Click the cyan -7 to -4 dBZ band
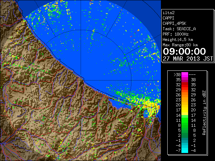 (185, 150)
